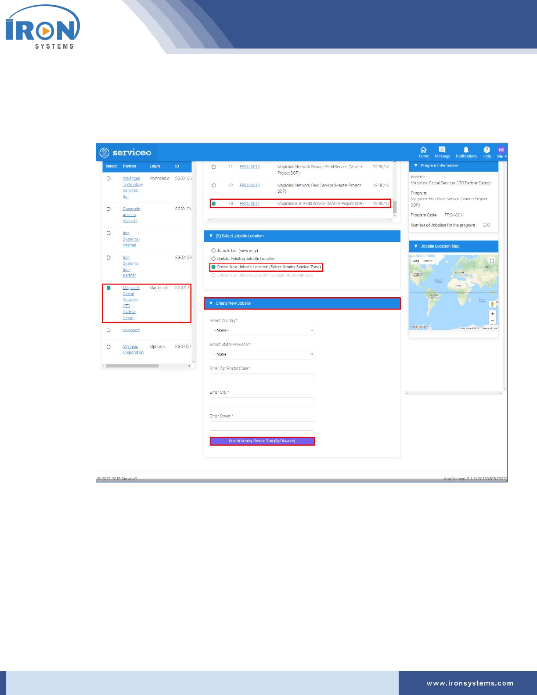537x695 pixels.
Task: Zoom out on the jobsite map
Action: [x=492, y=321]
